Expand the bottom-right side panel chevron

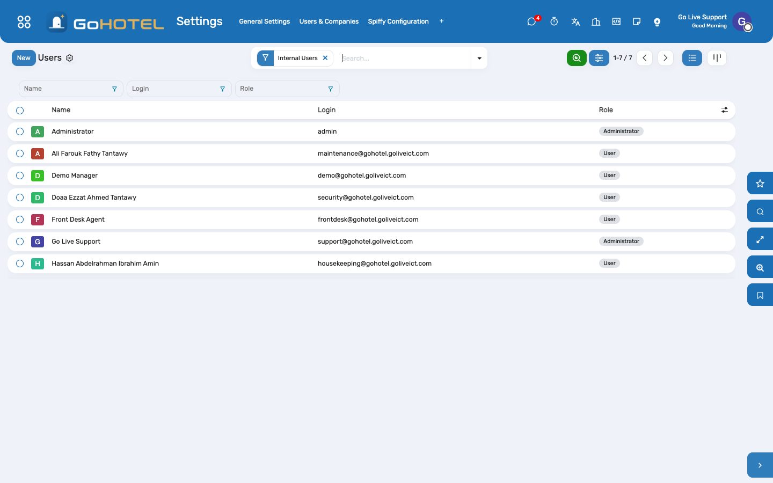760,465
